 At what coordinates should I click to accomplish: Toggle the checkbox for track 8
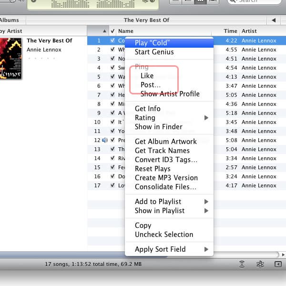click(x=112, y=104)
